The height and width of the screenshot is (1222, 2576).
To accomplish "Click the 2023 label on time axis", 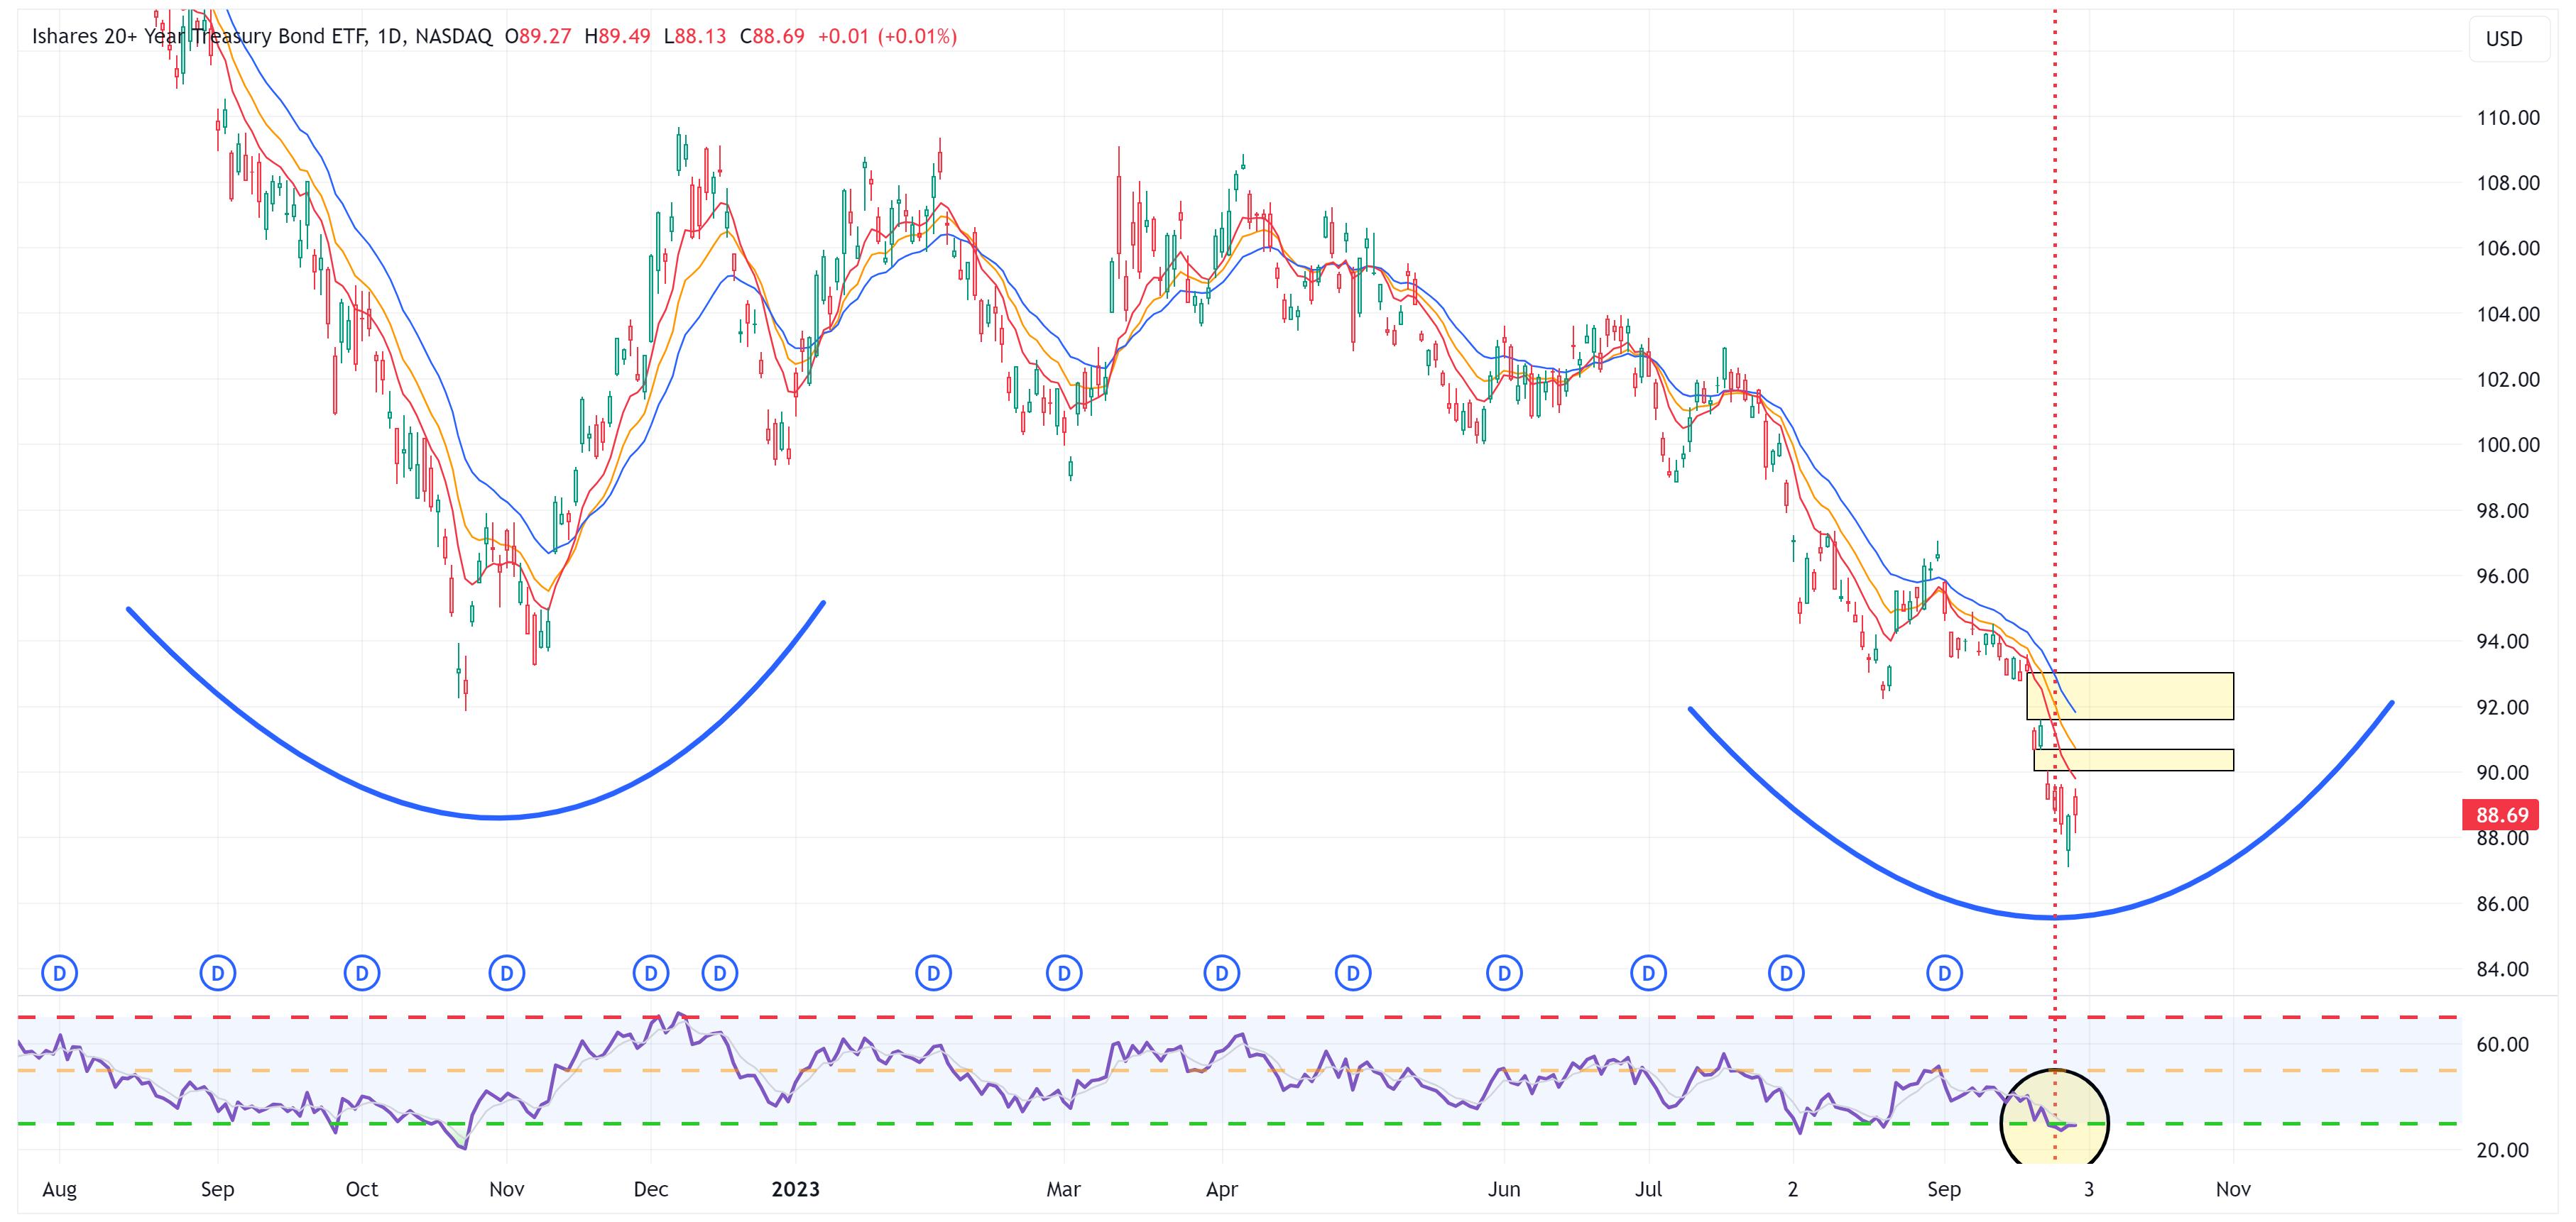I will [795, 1189].
